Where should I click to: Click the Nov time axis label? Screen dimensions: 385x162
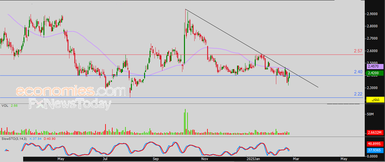(x=204, y=159)
